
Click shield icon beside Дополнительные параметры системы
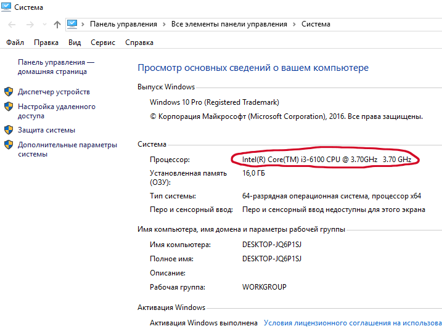pyautogui.click(x=9, y=145)
